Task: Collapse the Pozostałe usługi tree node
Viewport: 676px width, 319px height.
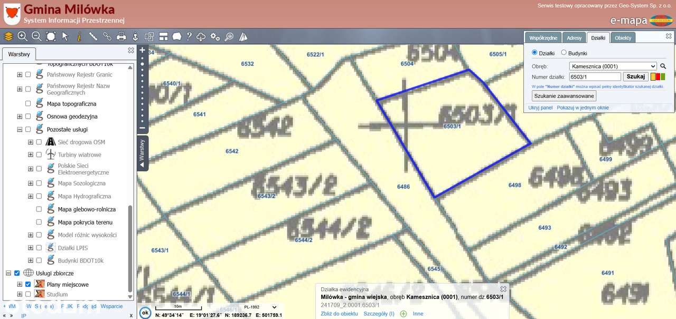Action: (20, 130)
